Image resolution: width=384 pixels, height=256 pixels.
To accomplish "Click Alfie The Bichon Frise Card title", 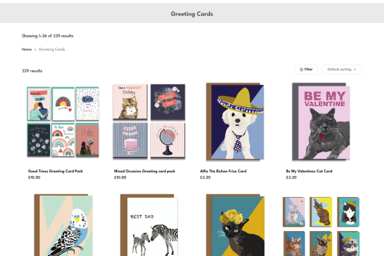I will 223,171.
